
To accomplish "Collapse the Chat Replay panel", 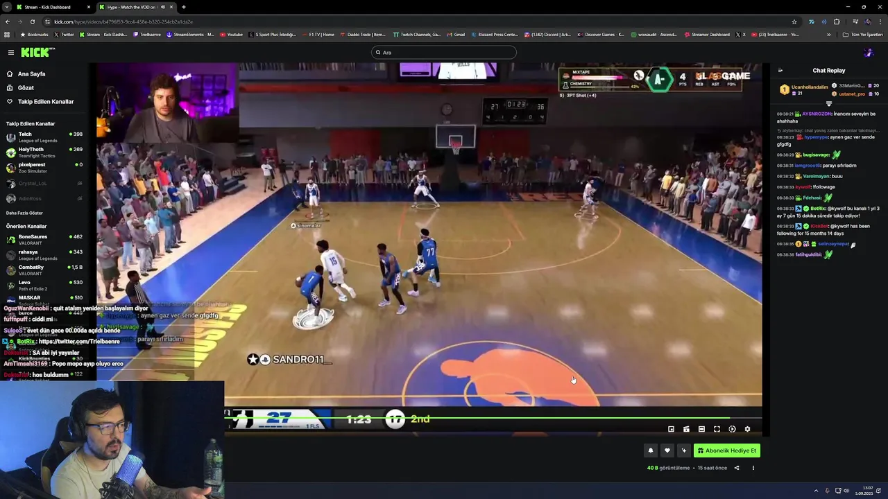I will (780, 70).
